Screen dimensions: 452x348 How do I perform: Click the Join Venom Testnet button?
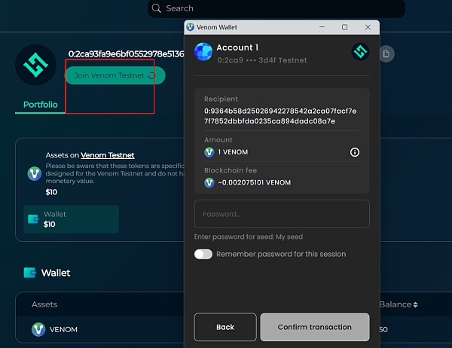[115, 75]
